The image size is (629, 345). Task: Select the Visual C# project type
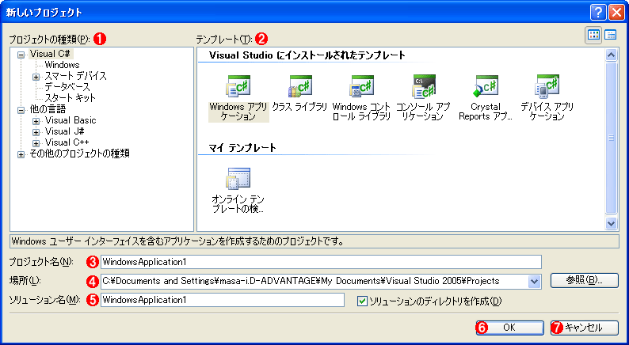tap(50, 54)
